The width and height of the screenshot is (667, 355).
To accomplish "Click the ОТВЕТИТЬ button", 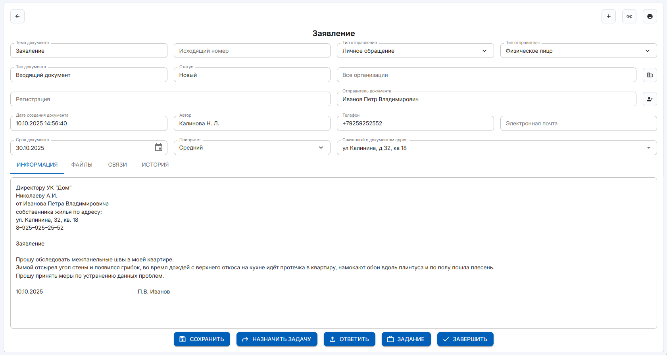I will (349, 339).
